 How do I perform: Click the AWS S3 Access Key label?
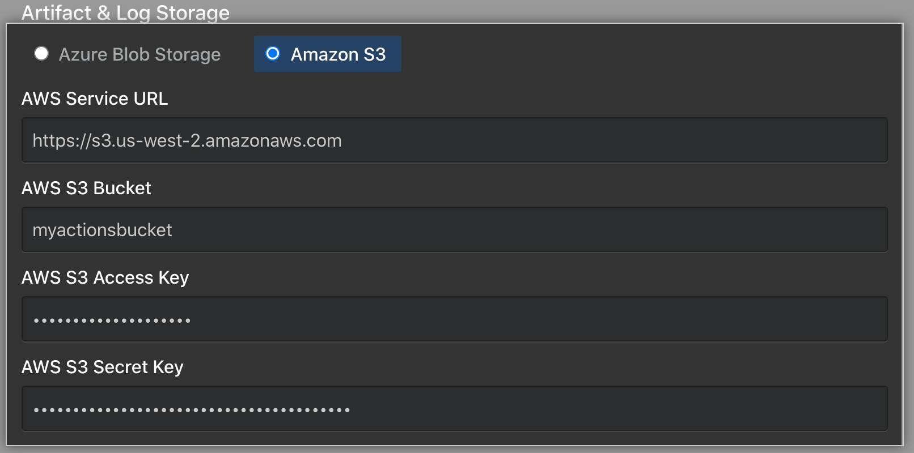[105, 277]
